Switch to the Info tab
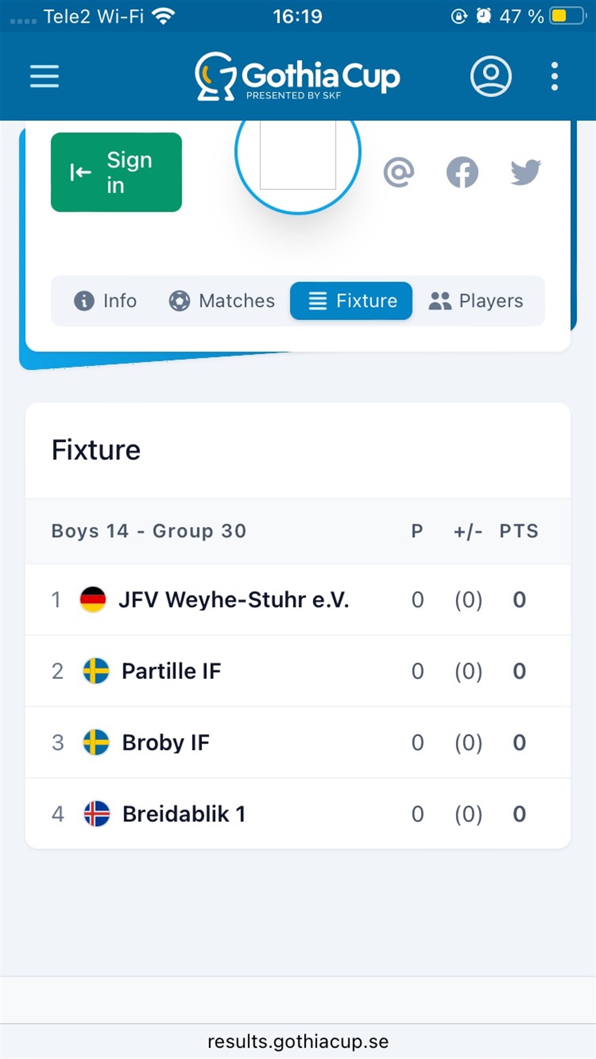The width and height of the screenshot is (596, 1059). (x=105, y=301)
